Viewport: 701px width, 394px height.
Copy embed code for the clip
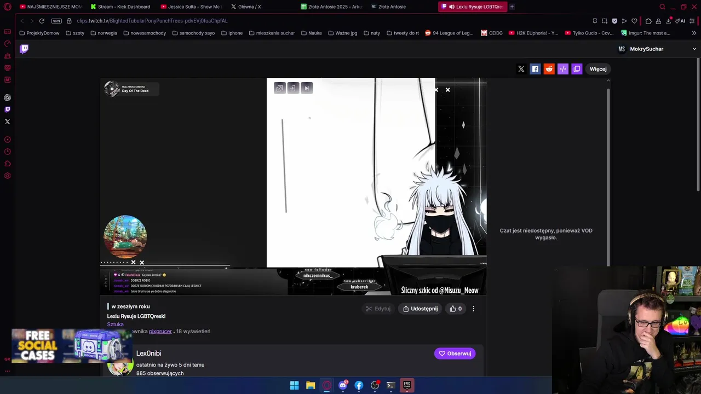click(563, 69)
